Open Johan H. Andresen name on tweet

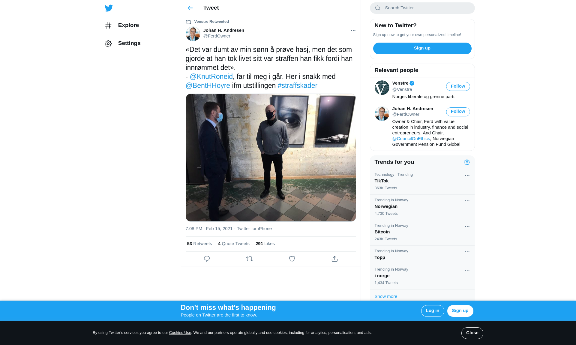click(223, 30)
